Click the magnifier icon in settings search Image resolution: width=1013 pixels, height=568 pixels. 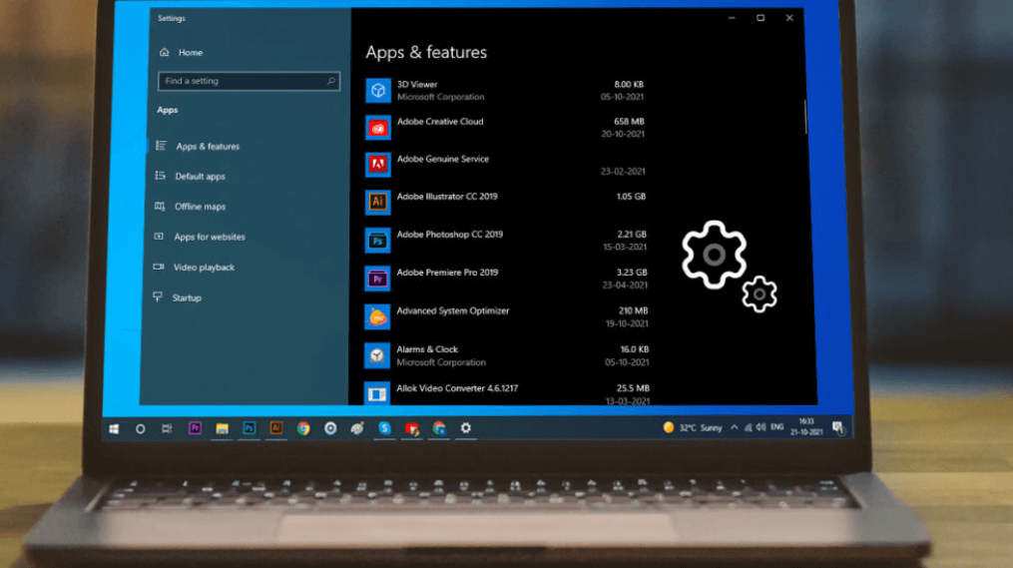[x=330, y=81]
